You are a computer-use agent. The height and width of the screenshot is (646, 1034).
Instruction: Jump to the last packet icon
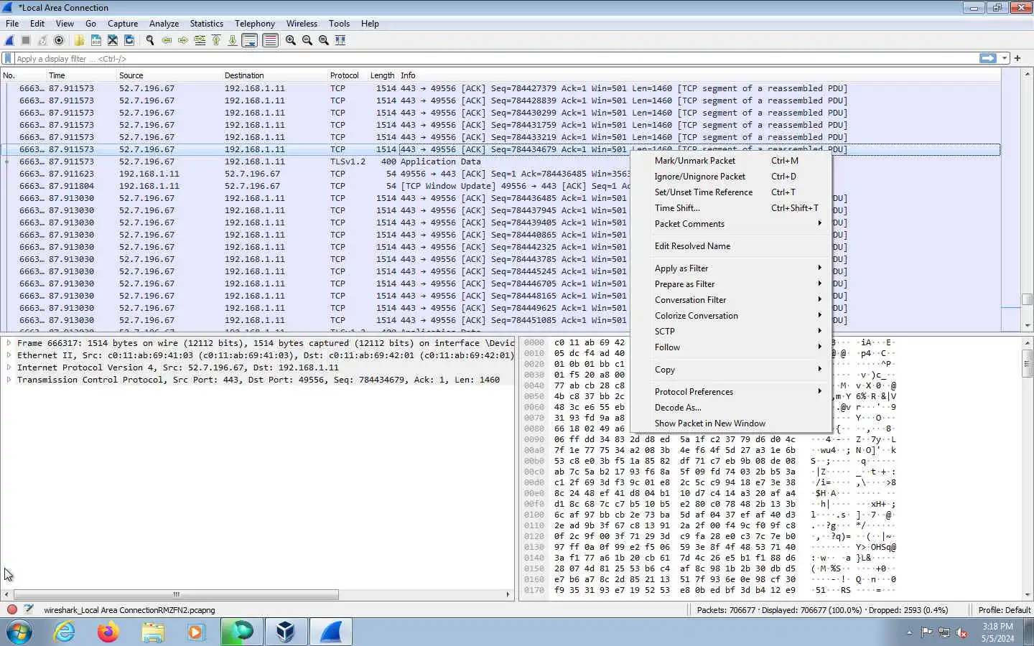233,40
